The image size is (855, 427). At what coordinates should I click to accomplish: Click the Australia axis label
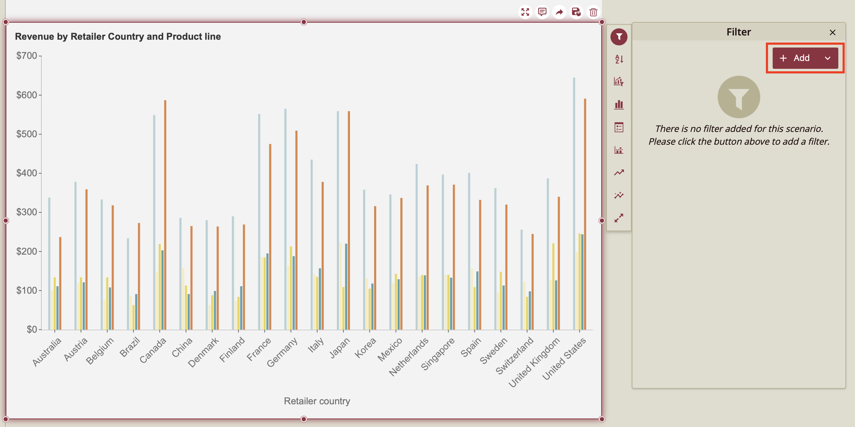coord(47,351)
